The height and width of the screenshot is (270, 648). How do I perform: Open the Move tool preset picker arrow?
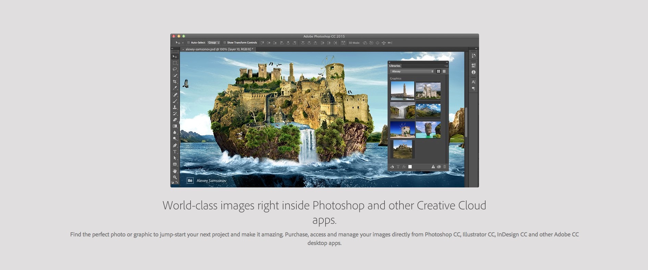tap(183, 43)
